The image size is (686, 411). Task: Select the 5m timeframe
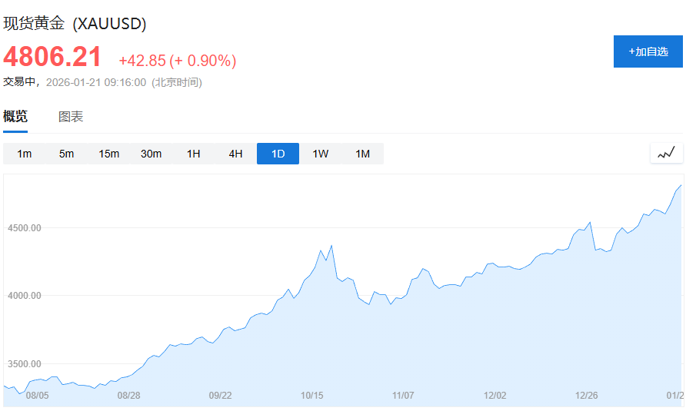66,154
